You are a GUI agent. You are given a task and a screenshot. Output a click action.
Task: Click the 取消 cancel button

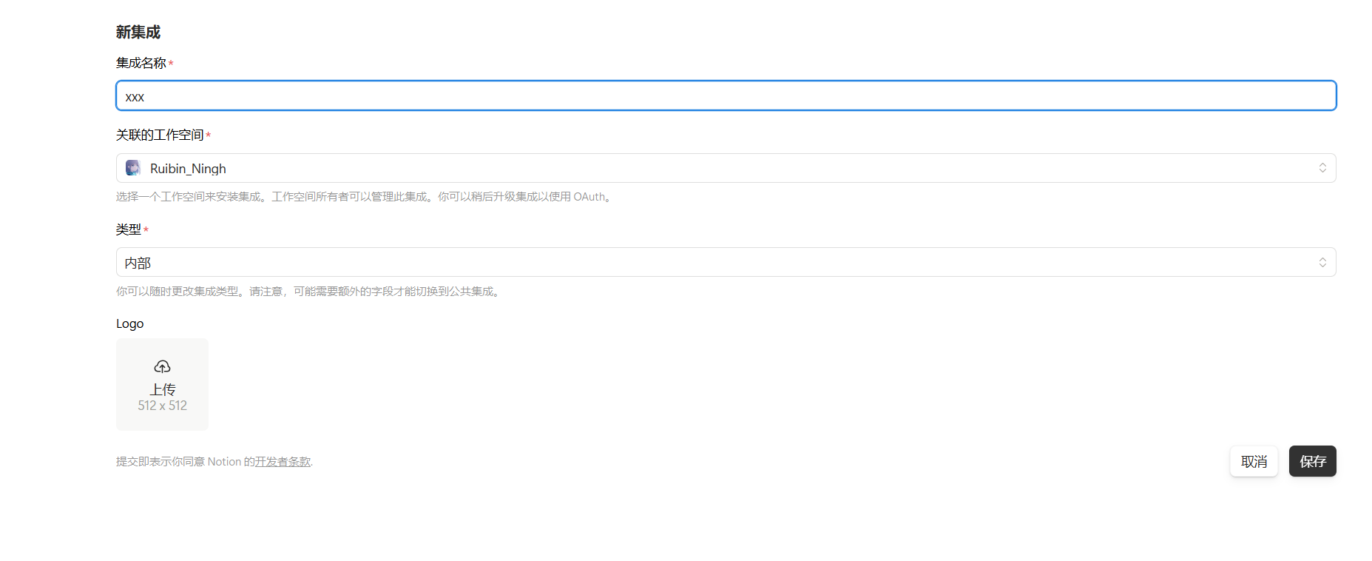[1254, 461]
